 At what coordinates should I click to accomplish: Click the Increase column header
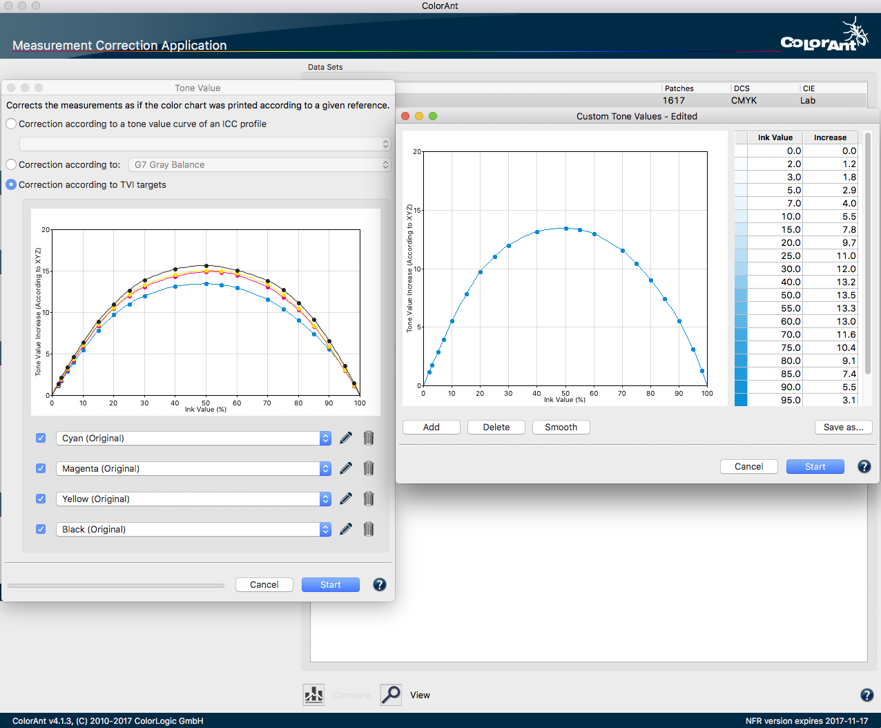pyautogui.click(x=831, y=137)
